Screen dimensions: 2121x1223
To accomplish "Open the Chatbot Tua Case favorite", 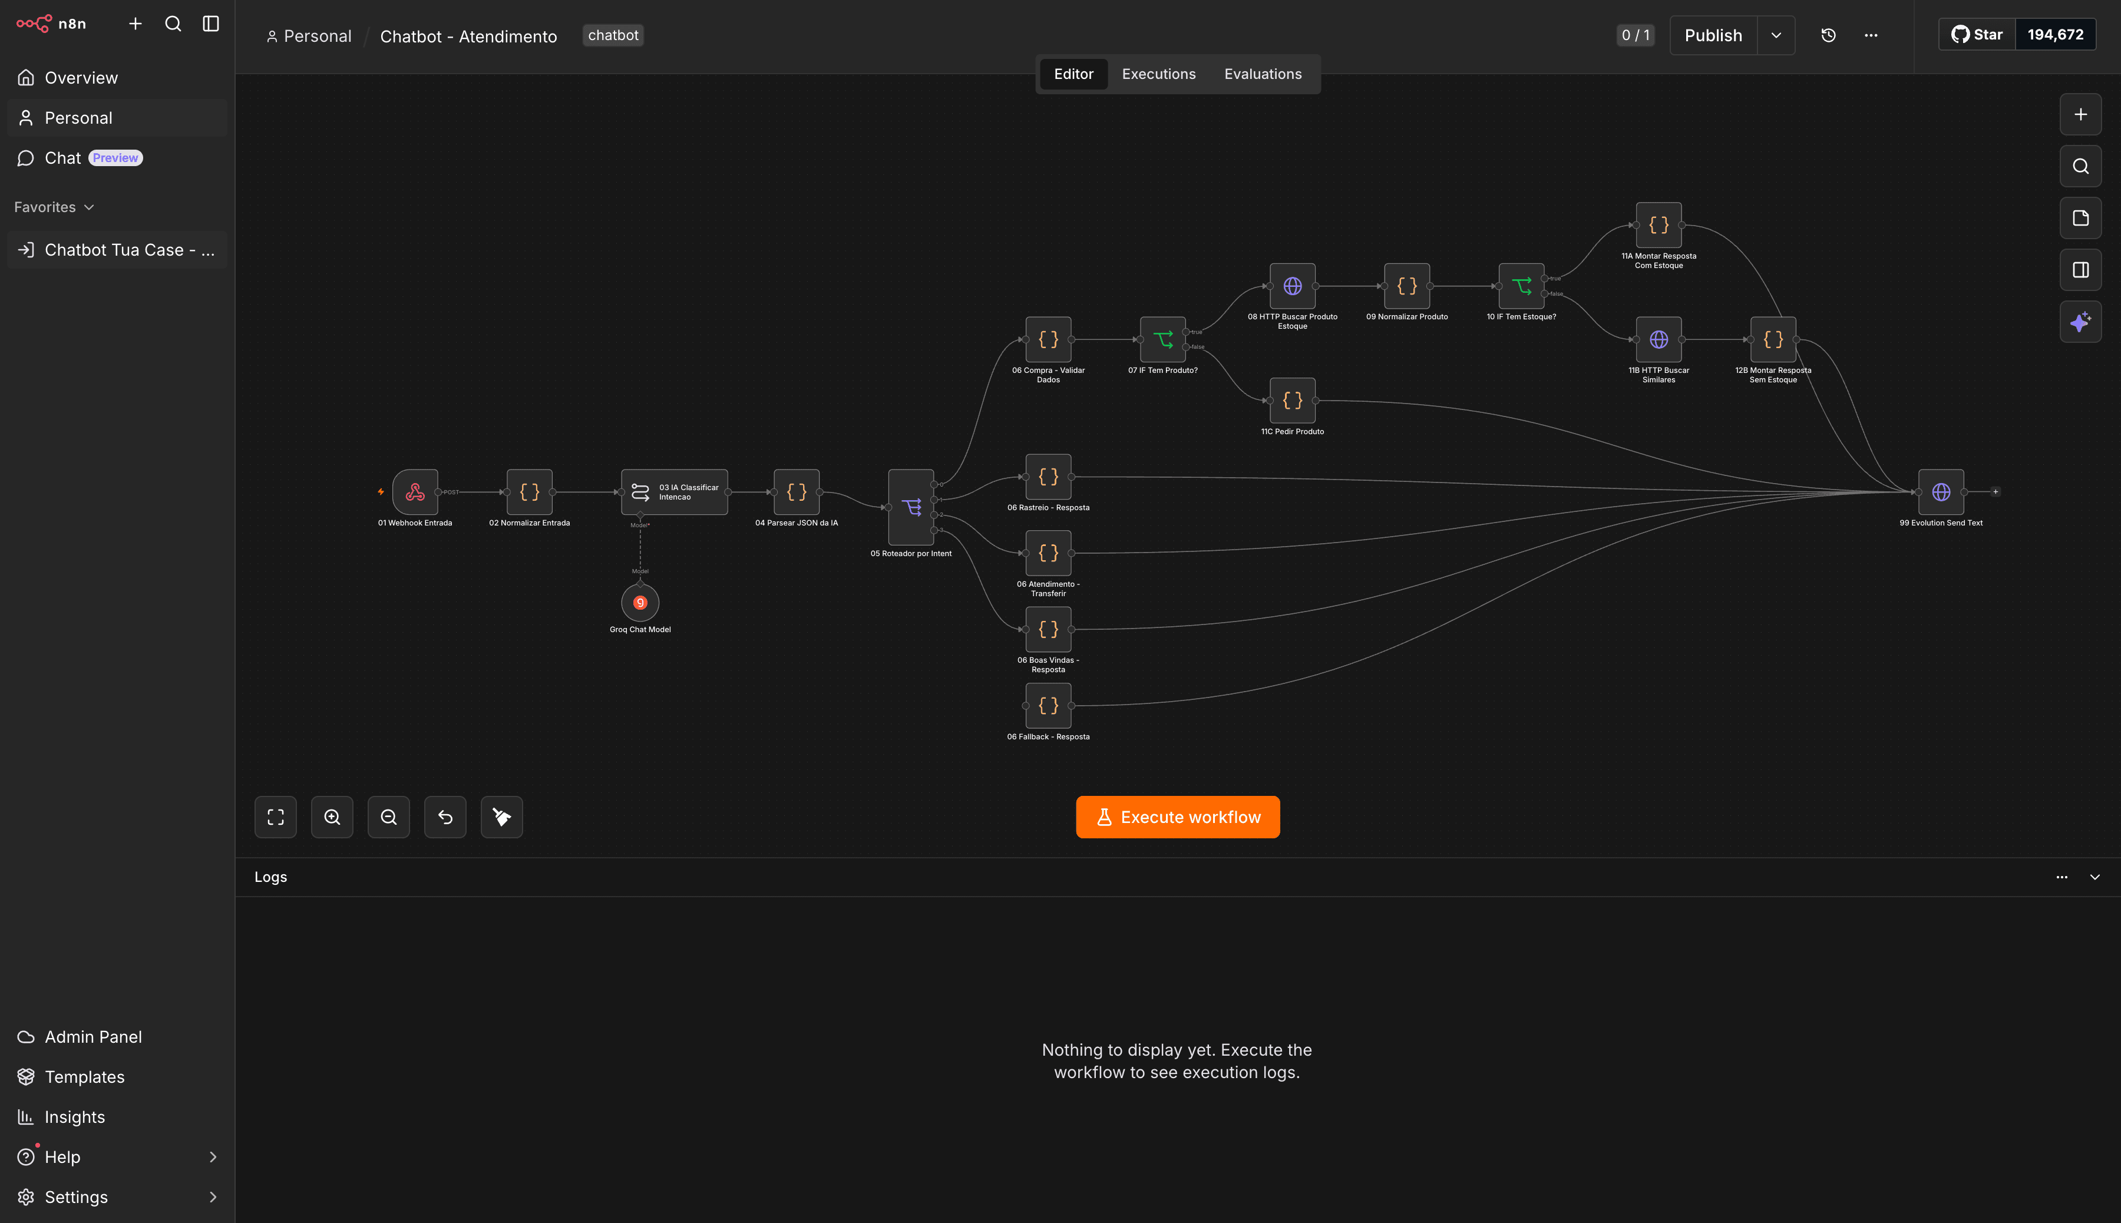I will (x=118, y=250).
